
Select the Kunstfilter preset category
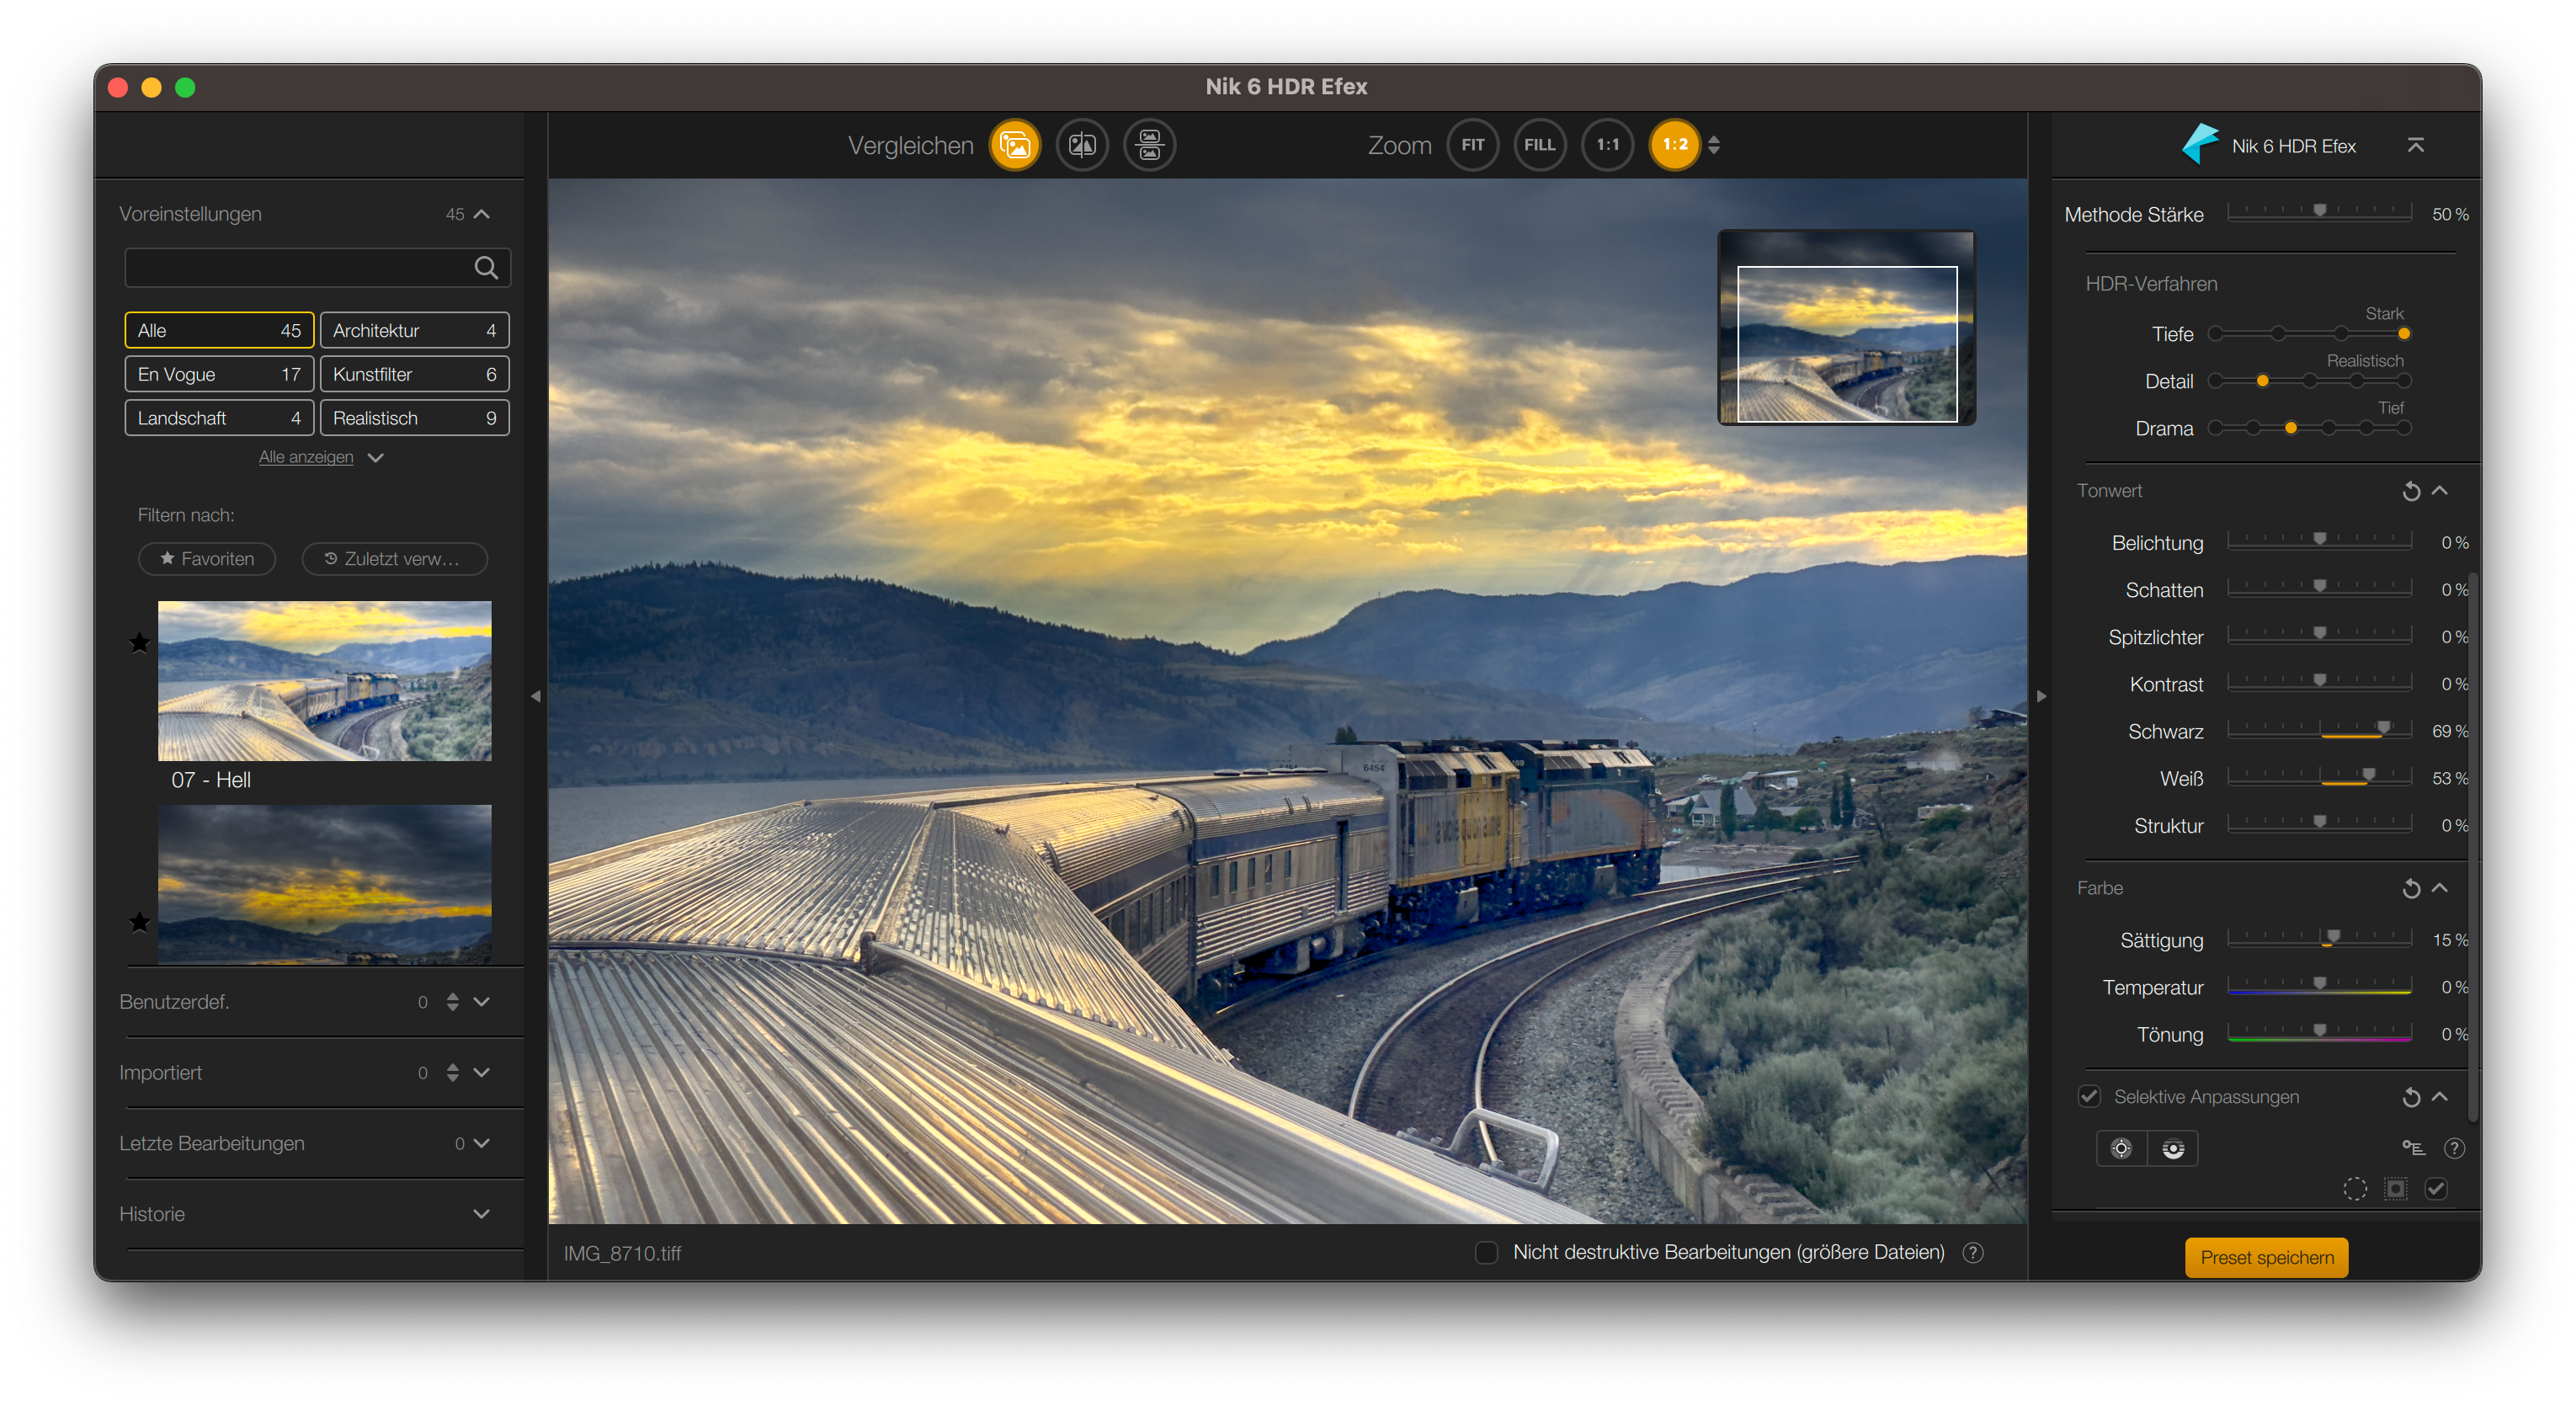[x=414, y=374]
